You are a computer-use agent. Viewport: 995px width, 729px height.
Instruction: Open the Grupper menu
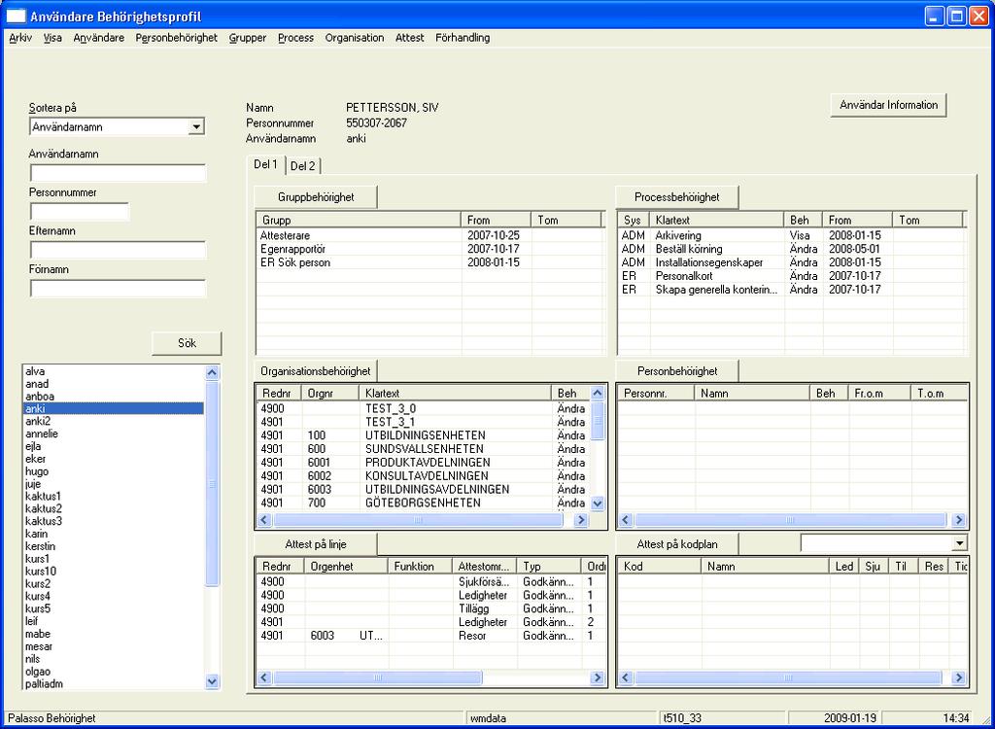(x=248, y=38)
